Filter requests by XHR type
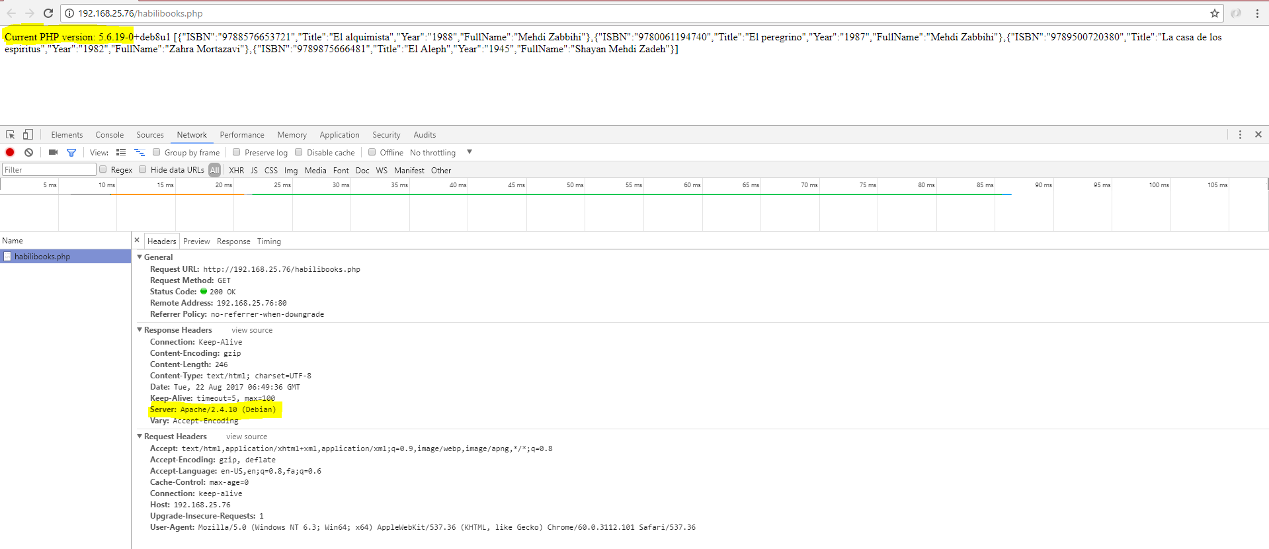This screenshot has height=549, width=1269. (x=236, y=171)
